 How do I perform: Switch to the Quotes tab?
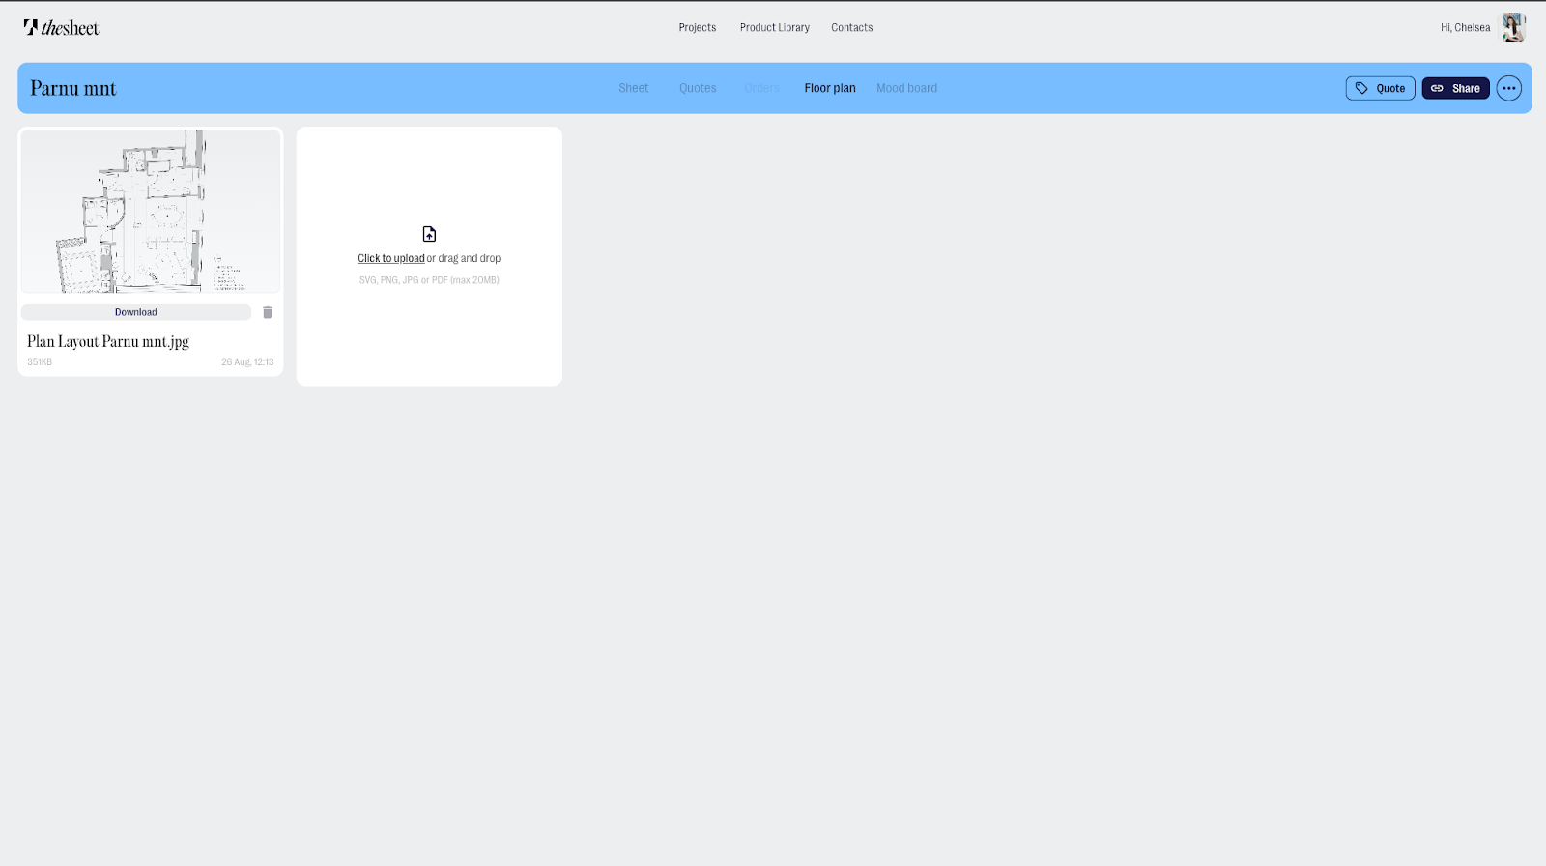[698, 88]
